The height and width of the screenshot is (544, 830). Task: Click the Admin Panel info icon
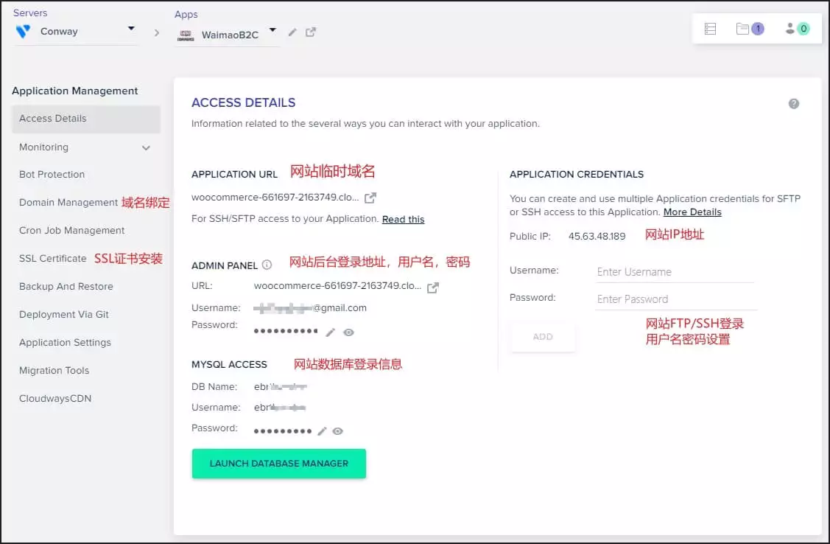click(x=267, y=265)
